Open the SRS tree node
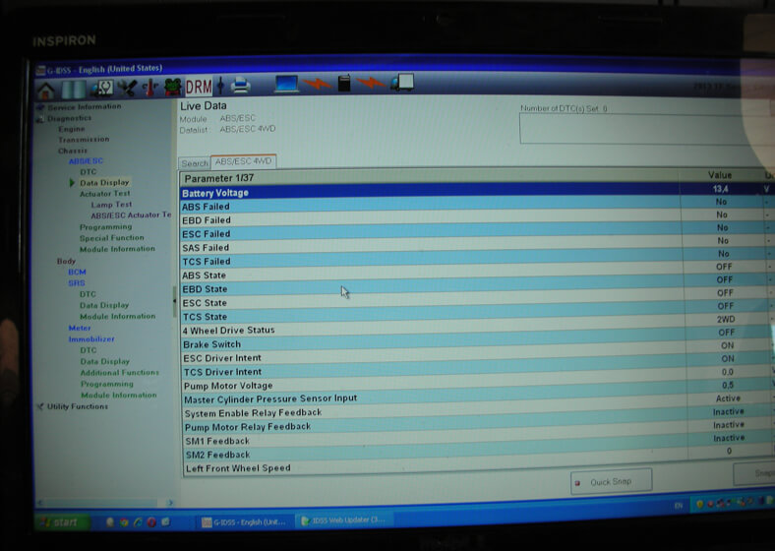The image size is (775, 551). click(77, 283)
